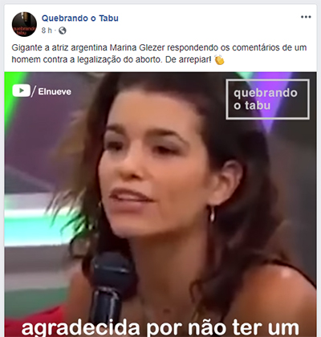Click the microphone shown in the video
321x337 pixels.
click(110, 287)
